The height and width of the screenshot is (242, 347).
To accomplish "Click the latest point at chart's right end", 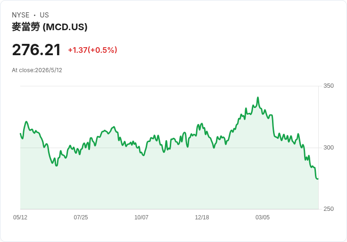I will (x=318, y=179).
